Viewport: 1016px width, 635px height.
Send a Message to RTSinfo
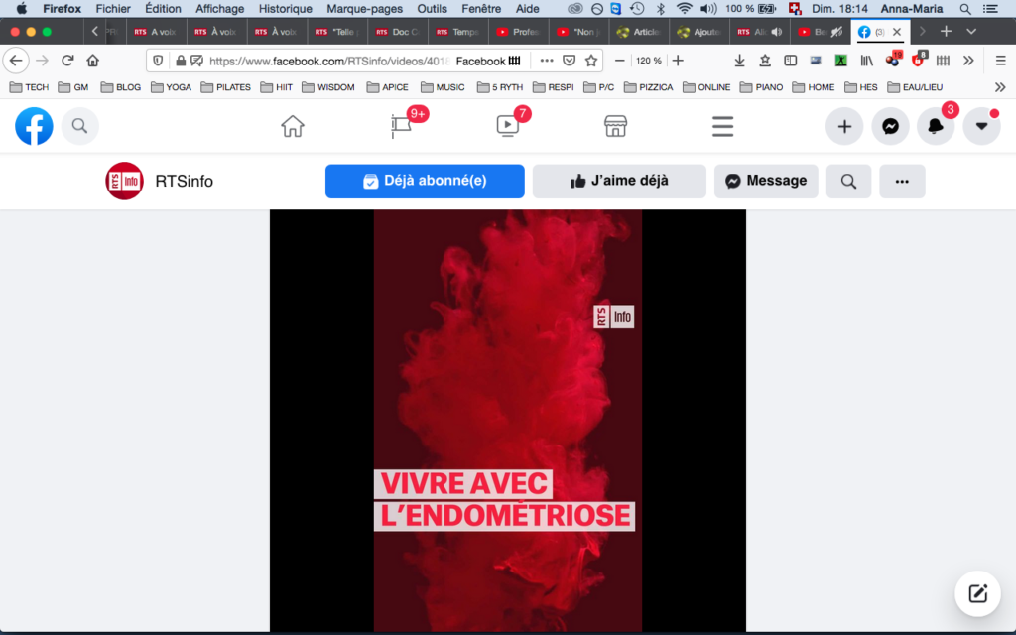[766, 182]
